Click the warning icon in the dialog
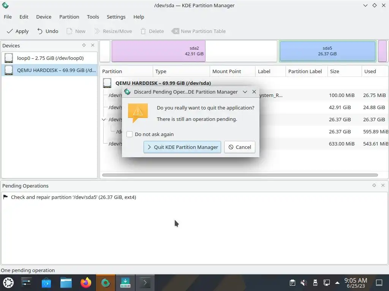 click(x=138, y=113)
